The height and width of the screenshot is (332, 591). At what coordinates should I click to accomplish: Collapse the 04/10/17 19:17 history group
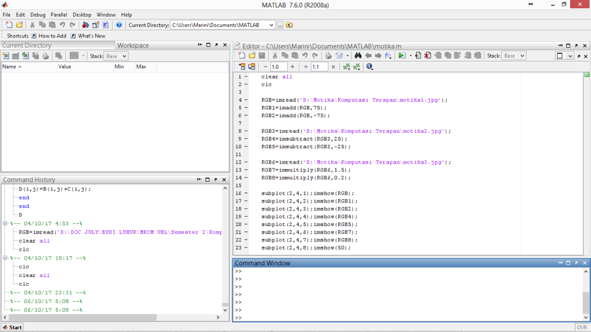click(5, 258)
